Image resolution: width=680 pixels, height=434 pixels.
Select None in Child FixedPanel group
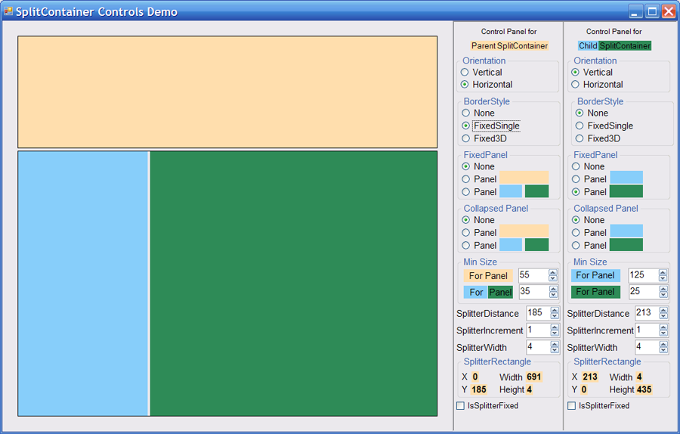pos(576,166)
